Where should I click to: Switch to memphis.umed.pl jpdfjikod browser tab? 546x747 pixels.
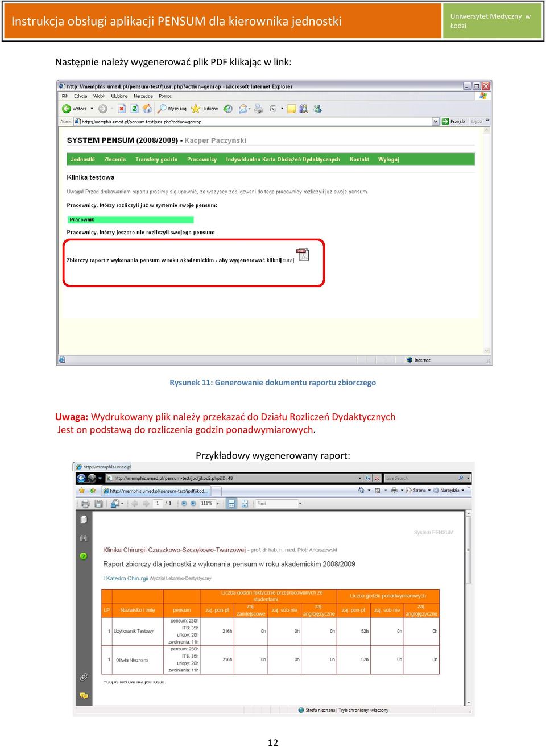[156, 491]
